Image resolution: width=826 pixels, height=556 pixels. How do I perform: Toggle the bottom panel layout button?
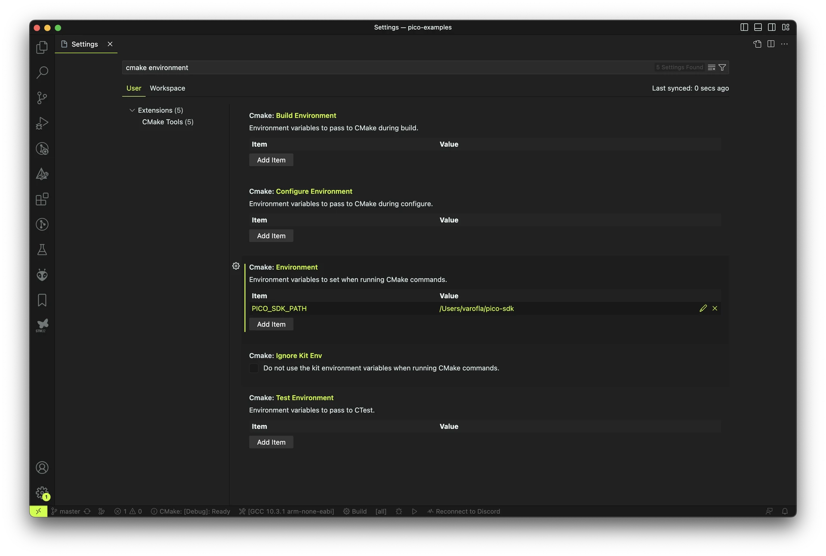point(758,27)
